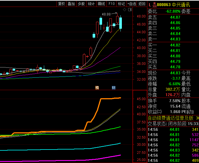
Task: Click the 卖一 ask price 44.83
Action: (x=175, y=39)
